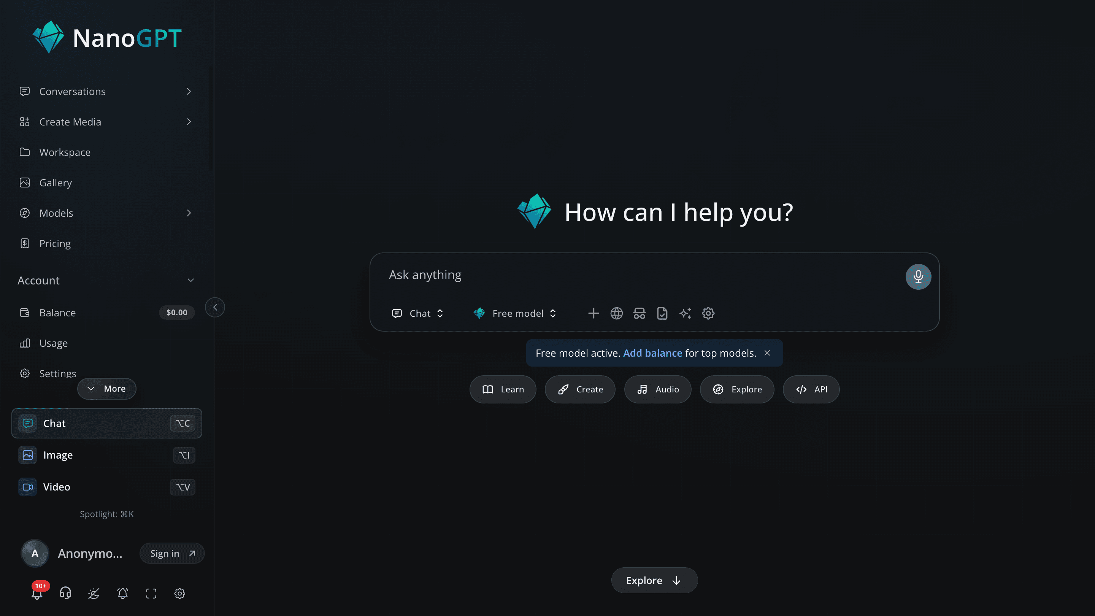Click the sparkles enhance icon
Image resolution: width=1095 pixels, height=616 pixels.
click(685, 313)
